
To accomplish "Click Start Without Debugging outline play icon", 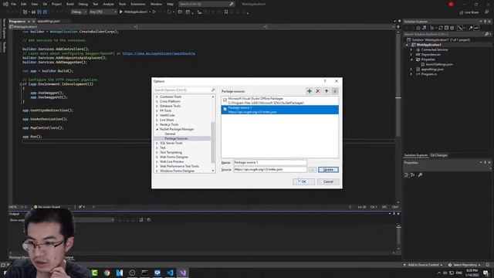I will click(154, 12).
